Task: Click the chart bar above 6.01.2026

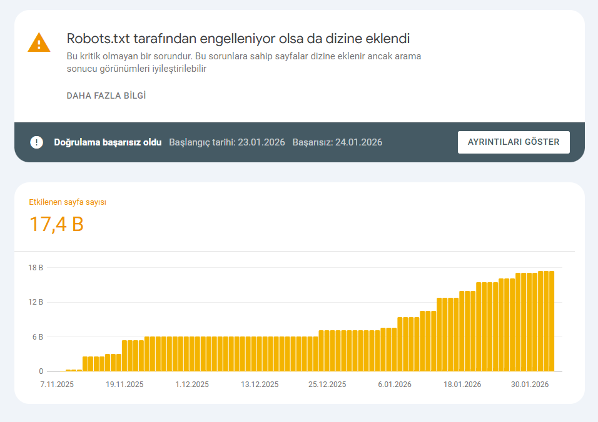Action: (394, 350)
